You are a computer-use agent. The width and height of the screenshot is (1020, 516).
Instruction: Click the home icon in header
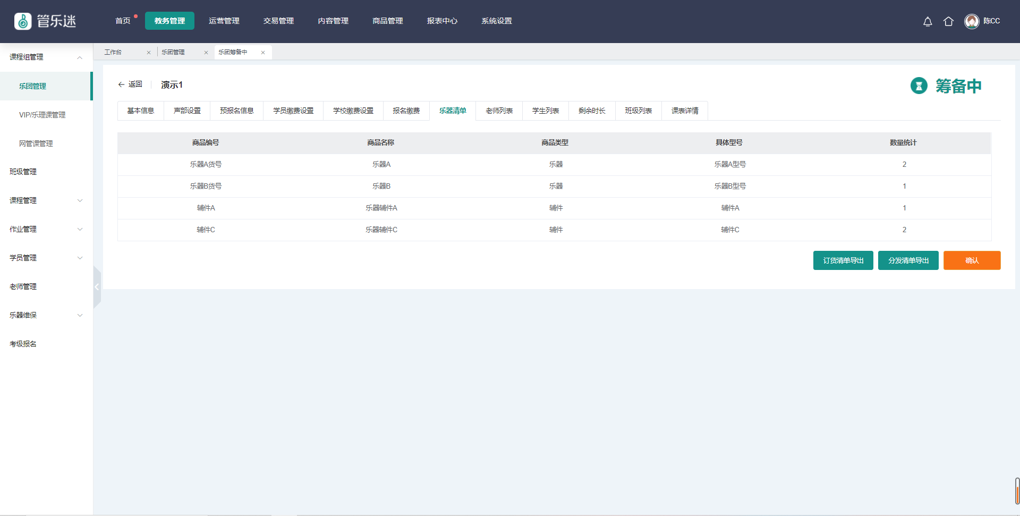[x=948, y=21]
